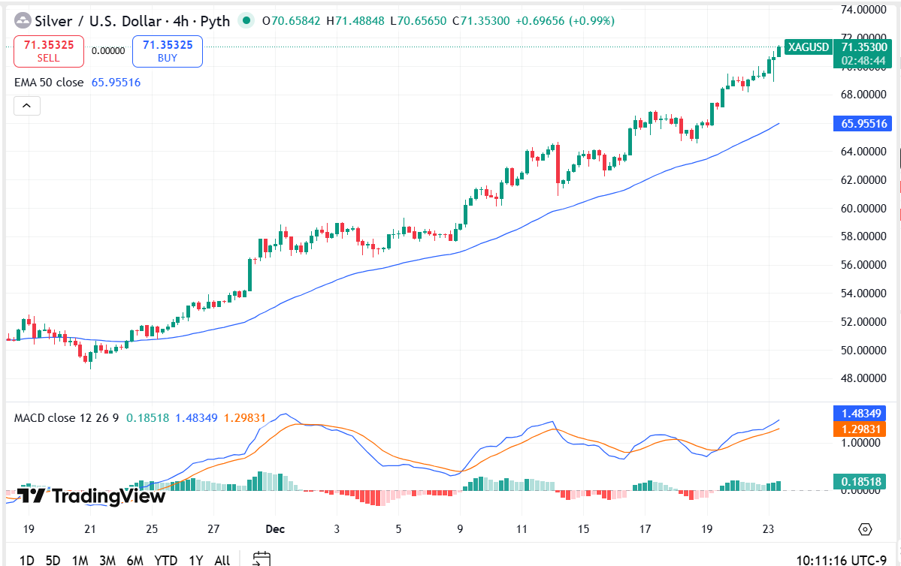901x566 pixels.
Task: Open the date range calendar icon
Action: click(260, 558)
